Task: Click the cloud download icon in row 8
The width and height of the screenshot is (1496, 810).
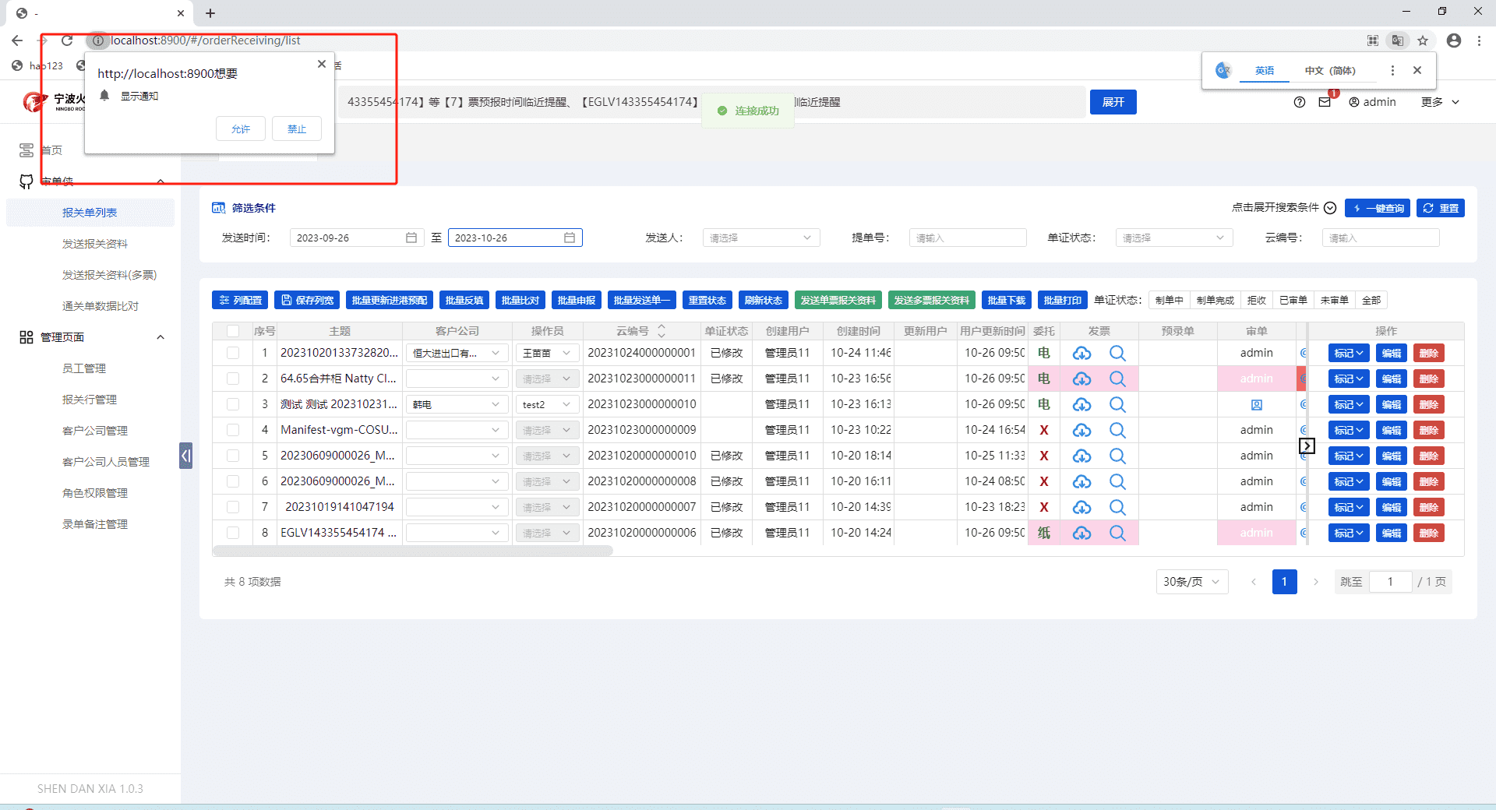Action: click(x=1081, y=533)
